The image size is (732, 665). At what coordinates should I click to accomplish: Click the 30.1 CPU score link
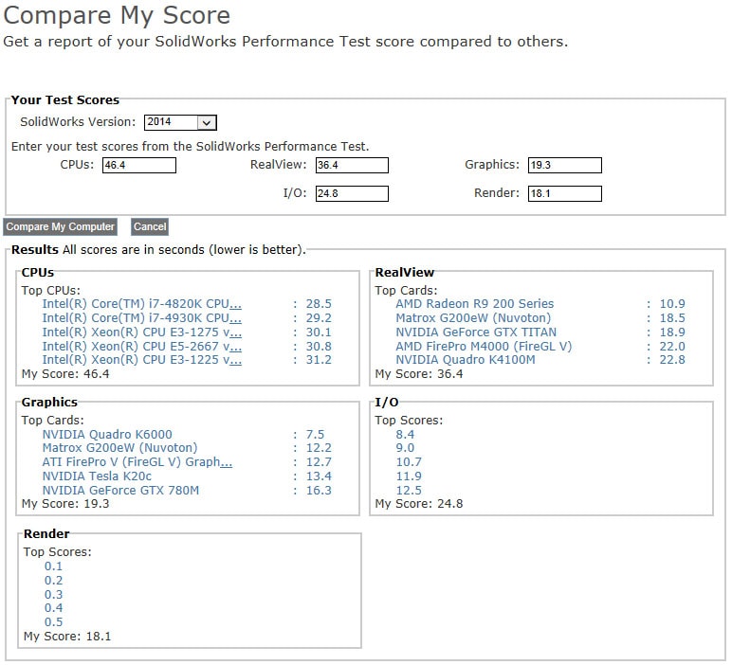tap(319, 332)
